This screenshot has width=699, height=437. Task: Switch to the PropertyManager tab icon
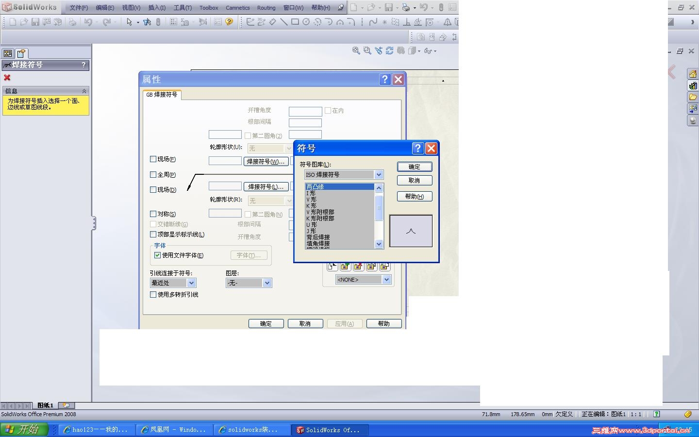pos(21,53)
